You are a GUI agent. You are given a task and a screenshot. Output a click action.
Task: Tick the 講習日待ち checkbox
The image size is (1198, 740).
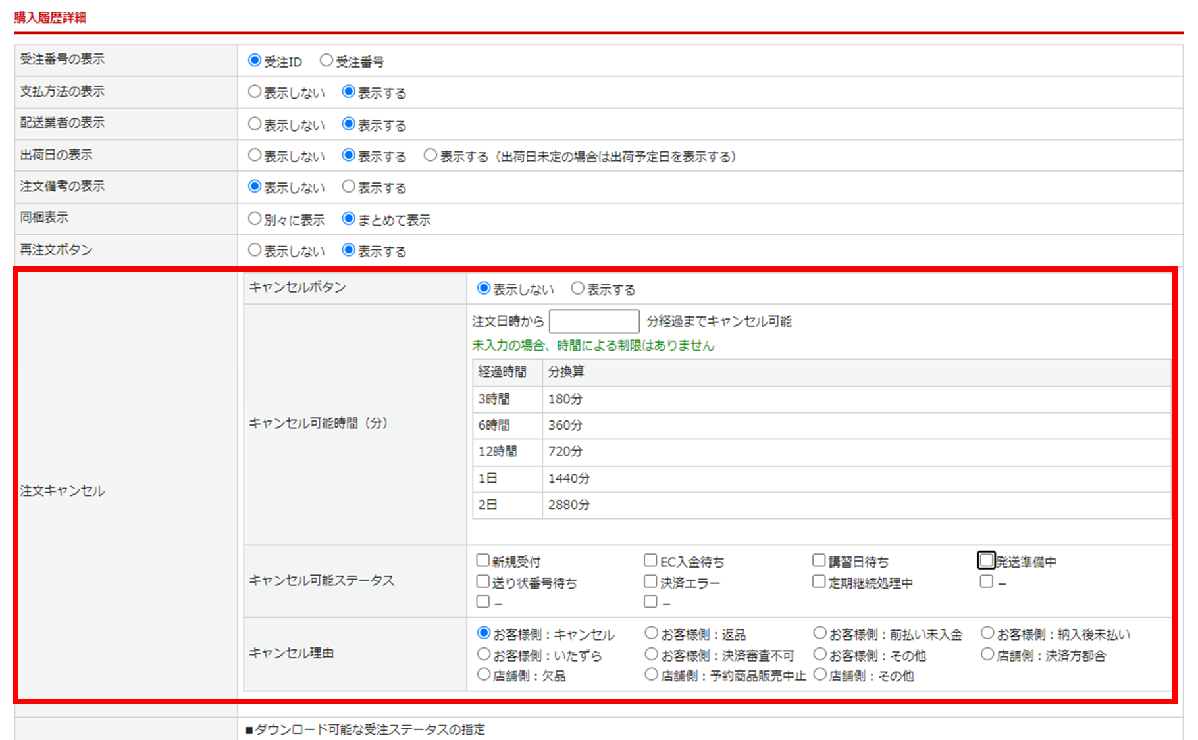pyautogui.click(x=819, y=560)
